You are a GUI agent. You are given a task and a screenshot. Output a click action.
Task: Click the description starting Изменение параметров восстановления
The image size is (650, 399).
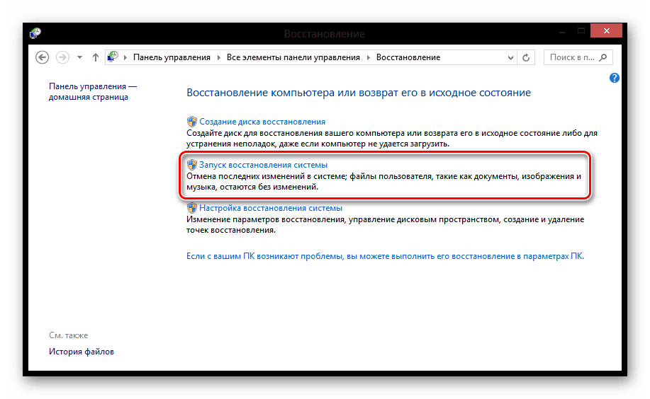click(x=385, y=225)
